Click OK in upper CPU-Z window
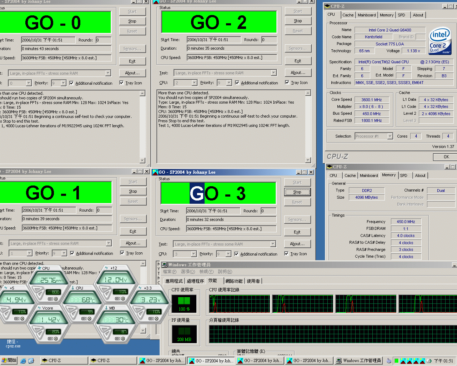Image resolution: width=457 pixels, height=366 pixels. click(446, 157)
